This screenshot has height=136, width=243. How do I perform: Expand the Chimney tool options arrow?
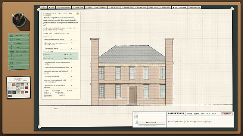(28, 43)
